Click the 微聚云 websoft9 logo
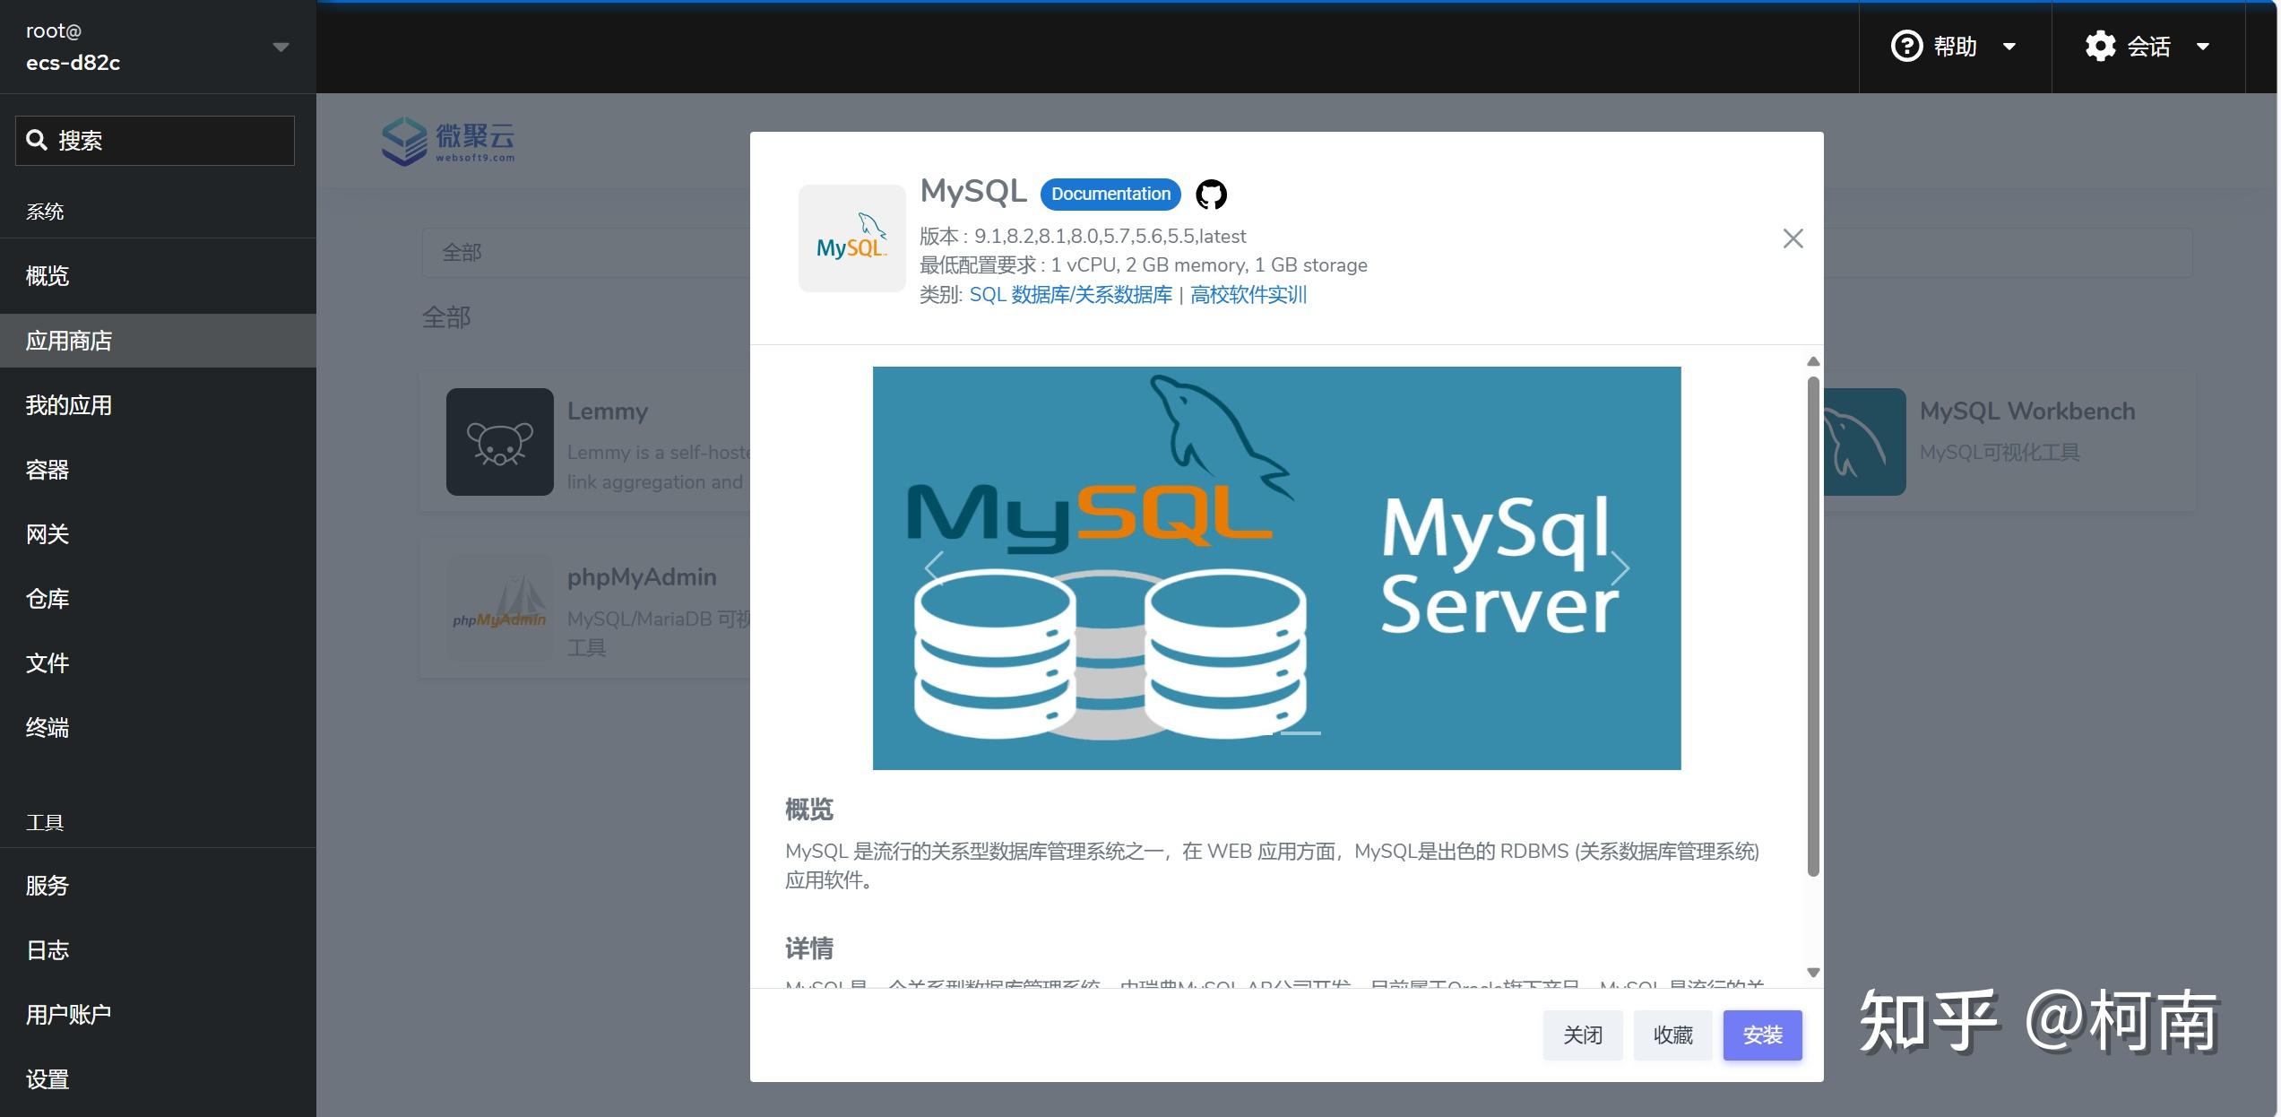Viewport: 2281px width, 1117px height. [x=447, y=141]
